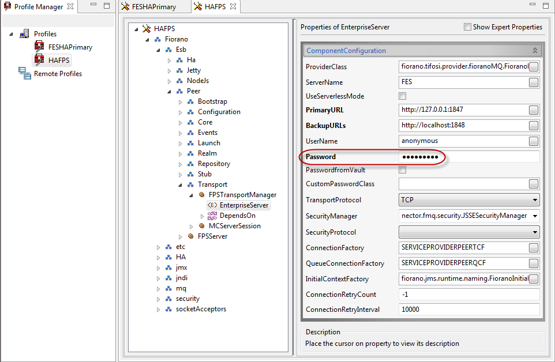
Task: Select the Profile Manager tab
Action: [39, 7]
